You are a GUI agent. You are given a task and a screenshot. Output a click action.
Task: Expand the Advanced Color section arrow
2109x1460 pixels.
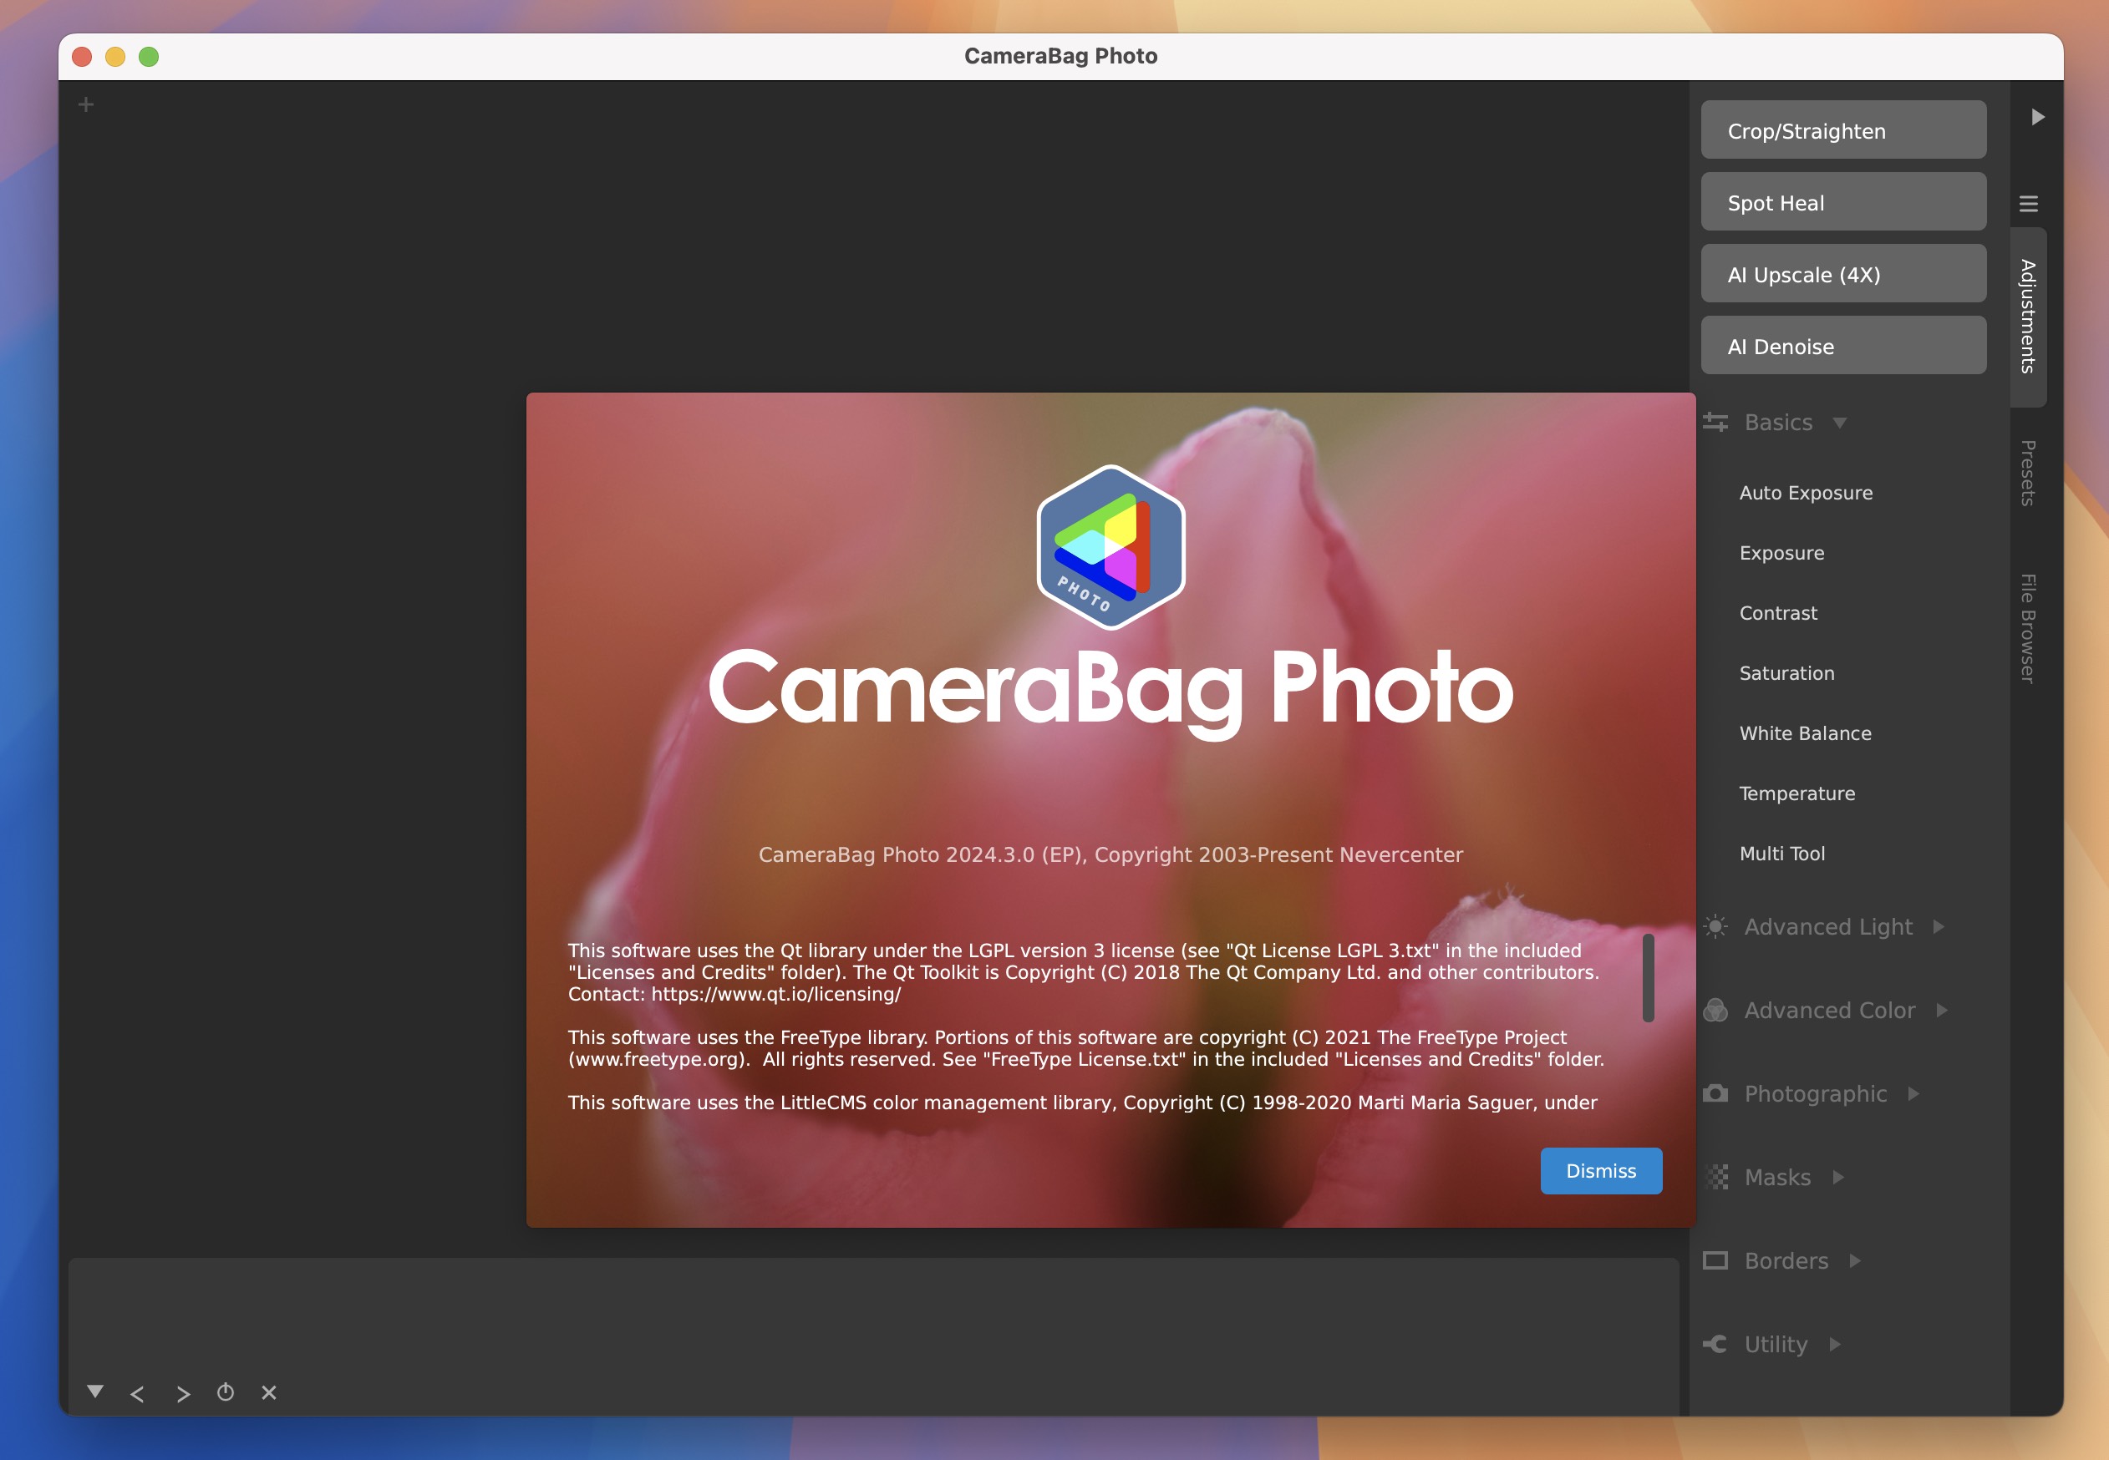click(1942, 1010)
